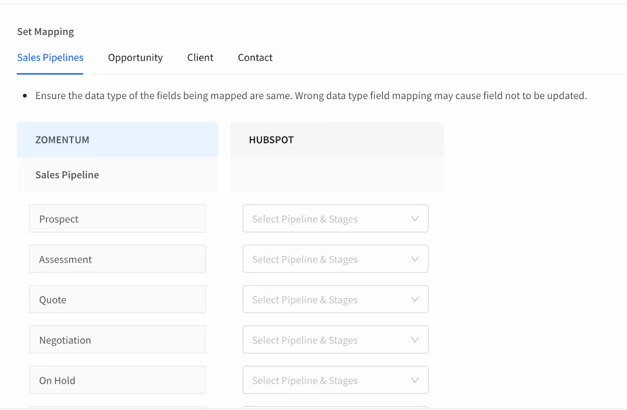Image resolution: width=627 pixels, height=410 pixels.
Task: Open the Opportunity tab
Action: (x=135, y=58)
